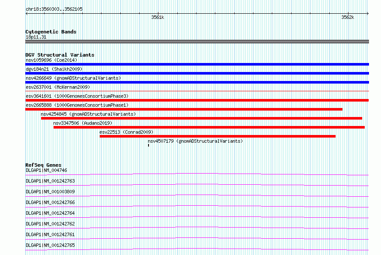381x255 pixels.
Task: Click the magenta line under DLGAP1|NM_004746
Action: pos(197,174)
